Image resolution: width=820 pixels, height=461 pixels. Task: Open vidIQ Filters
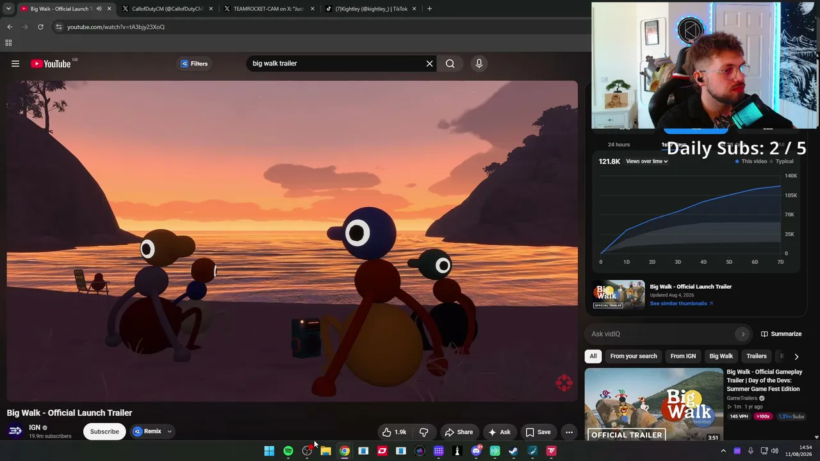(194, 63)
